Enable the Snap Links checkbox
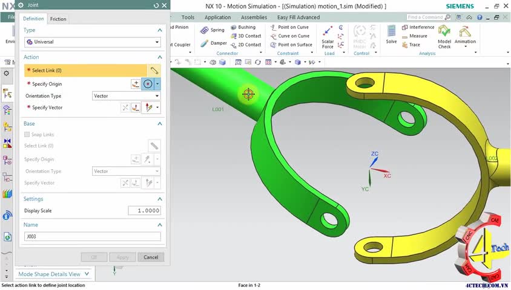 click(27, 134)
